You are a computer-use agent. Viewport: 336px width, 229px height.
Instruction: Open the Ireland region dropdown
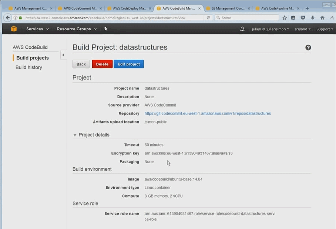303,29
